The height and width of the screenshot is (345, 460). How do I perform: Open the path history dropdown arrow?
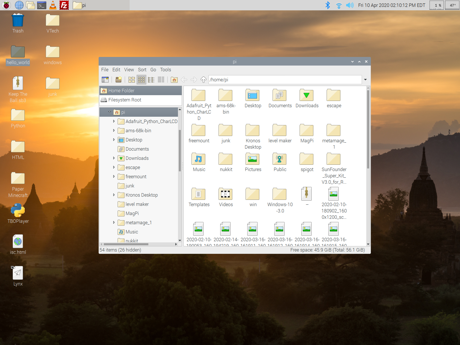(365, 80)
